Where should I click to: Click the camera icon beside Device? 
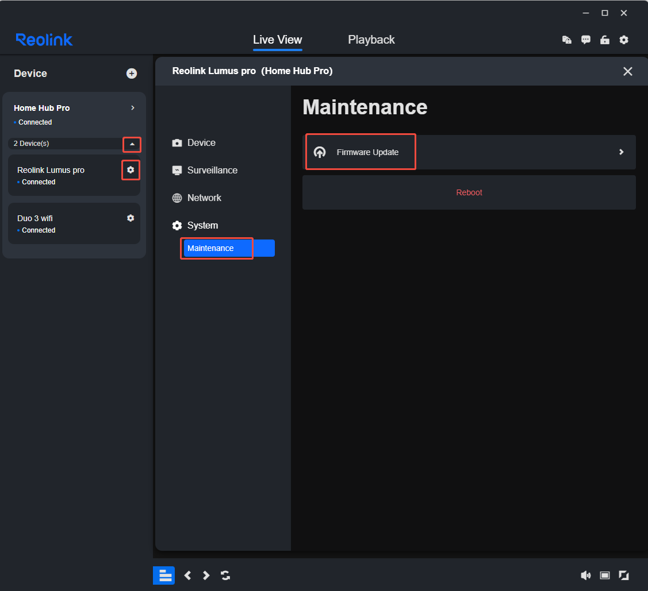pos(177,143)
